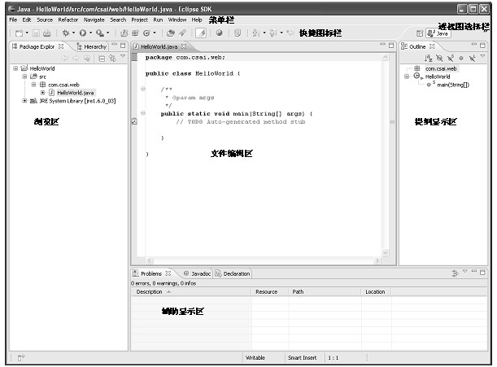
Task: Toggle Hide Fields in the Outline view
Action: [x=439, y=58]
